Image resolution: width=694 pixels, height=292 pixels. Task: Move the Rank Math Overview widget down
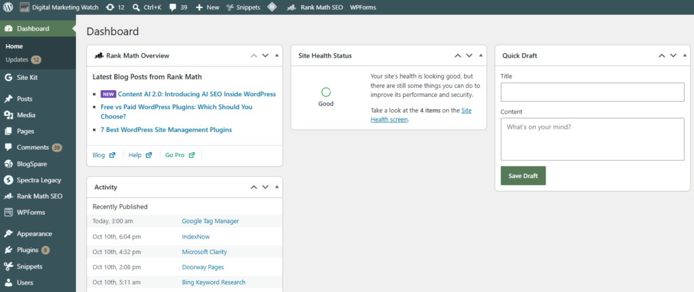coord(265,56)
